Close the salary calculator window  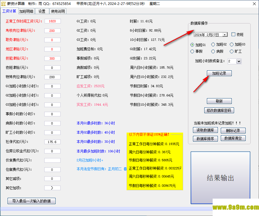tap(254, 4)
